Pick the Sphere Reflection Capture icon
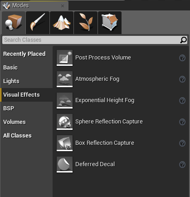Image resolution: width=190 pixels, height=197 pixels. click(x=64, y=122)
